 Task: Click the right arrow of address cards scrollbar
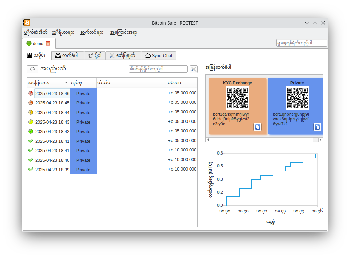[x=321, y=140]
